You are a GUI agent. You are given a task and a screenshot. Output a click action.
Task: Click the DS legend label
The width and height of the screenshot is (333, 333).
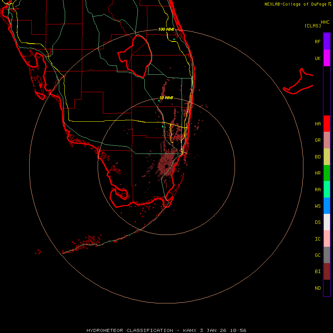(318, 222)
